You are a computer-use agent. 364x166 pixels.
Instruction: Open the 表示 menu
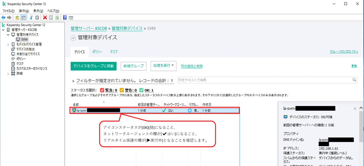(38, 11)
